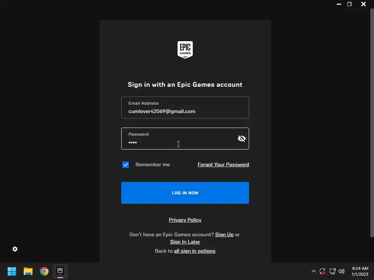Viewport: 374px width, 280px height.
Task: Follow the Sign Up link
Action: [224, 234]
